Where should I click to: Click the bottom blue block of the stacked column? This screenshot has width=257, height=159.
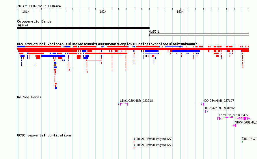(56, 88)
